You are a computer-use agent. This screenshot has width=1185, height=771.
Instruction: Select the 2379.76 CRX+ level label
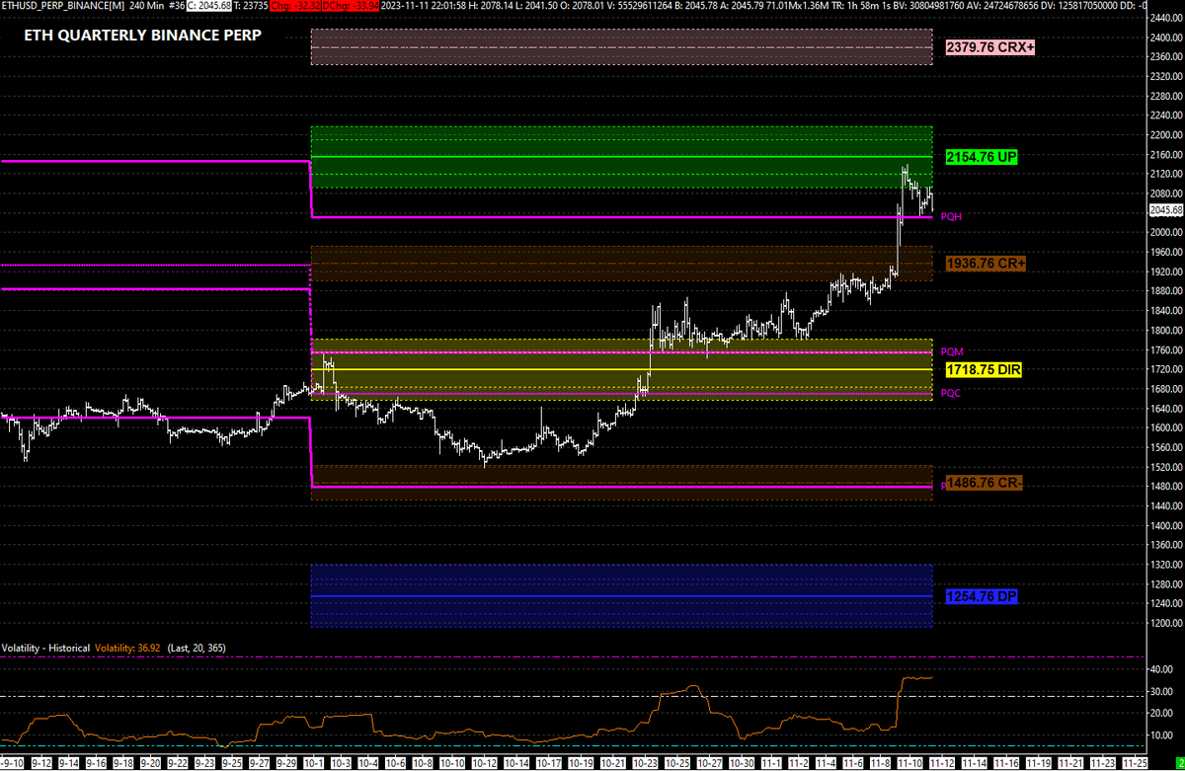coord(989,47)
